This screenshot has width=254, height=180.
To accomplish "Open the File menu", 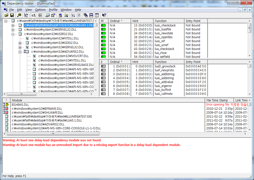I will [11, 10].
